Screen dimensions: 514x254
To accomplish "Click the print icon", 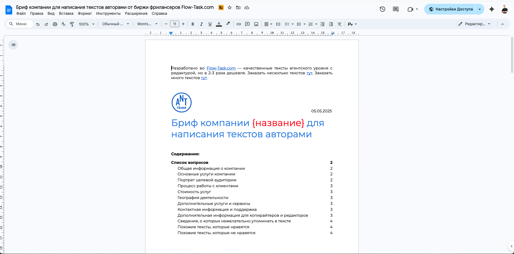I will click(55, 24).
